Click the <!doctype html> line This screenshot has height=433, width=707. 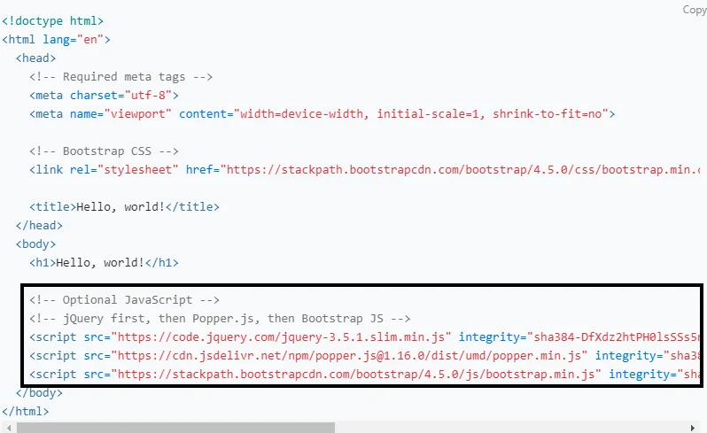click(53, 21)
